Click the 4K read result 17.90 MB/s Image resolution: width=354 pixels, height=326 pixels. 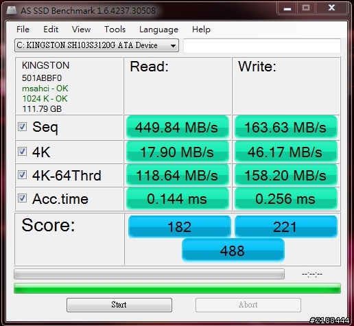[178, 152]
